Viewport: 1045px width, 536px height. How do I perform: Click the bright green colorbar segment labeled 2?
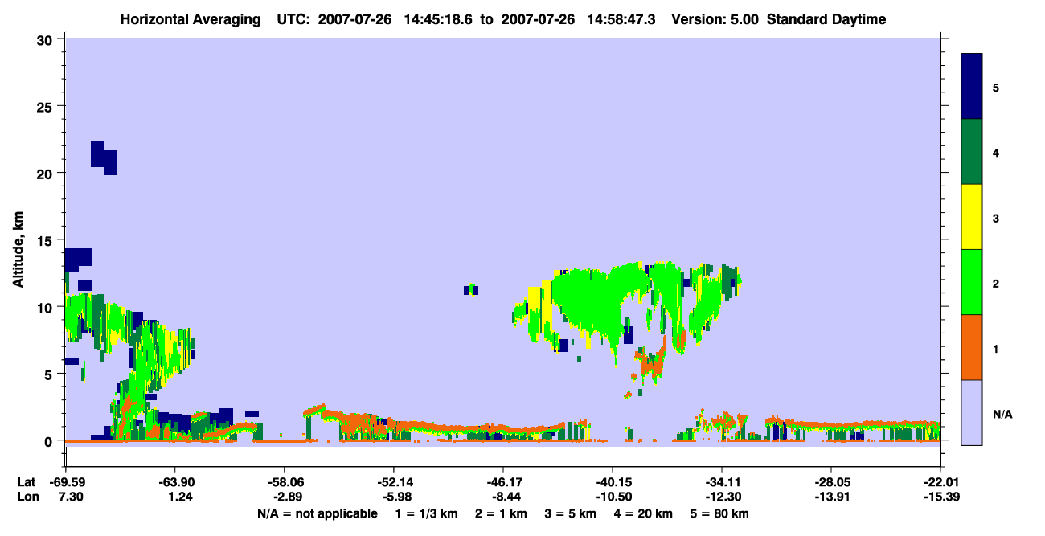(972, 282)
